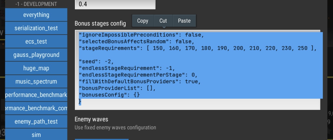Image resolution: width=333 pixels, height=140 pixels.
Task: Click the input field containing 0.4
Action: click(x=115, y=5)
